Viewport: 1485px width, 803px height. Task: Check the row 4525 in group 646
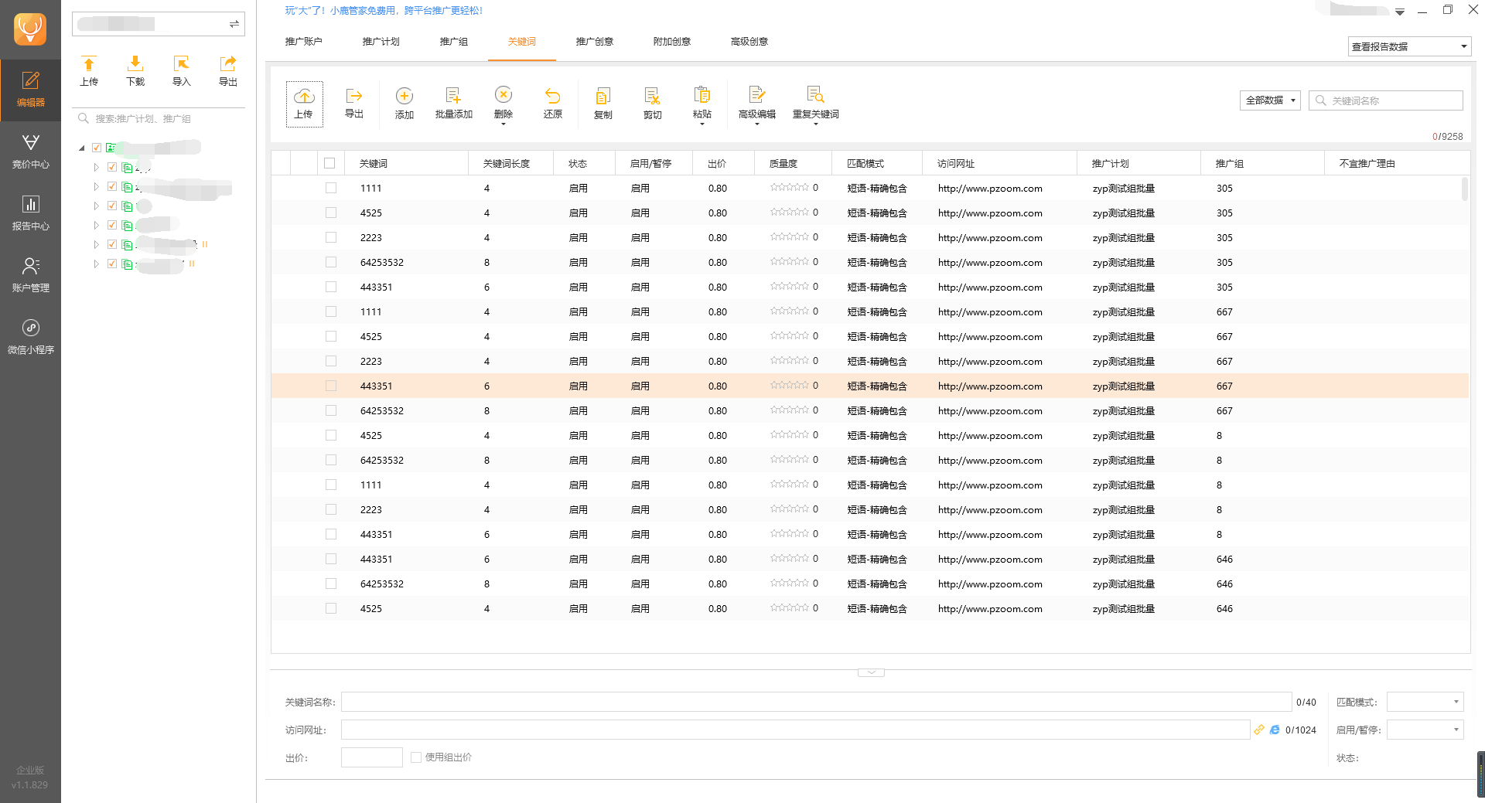[x=331, y=608]
